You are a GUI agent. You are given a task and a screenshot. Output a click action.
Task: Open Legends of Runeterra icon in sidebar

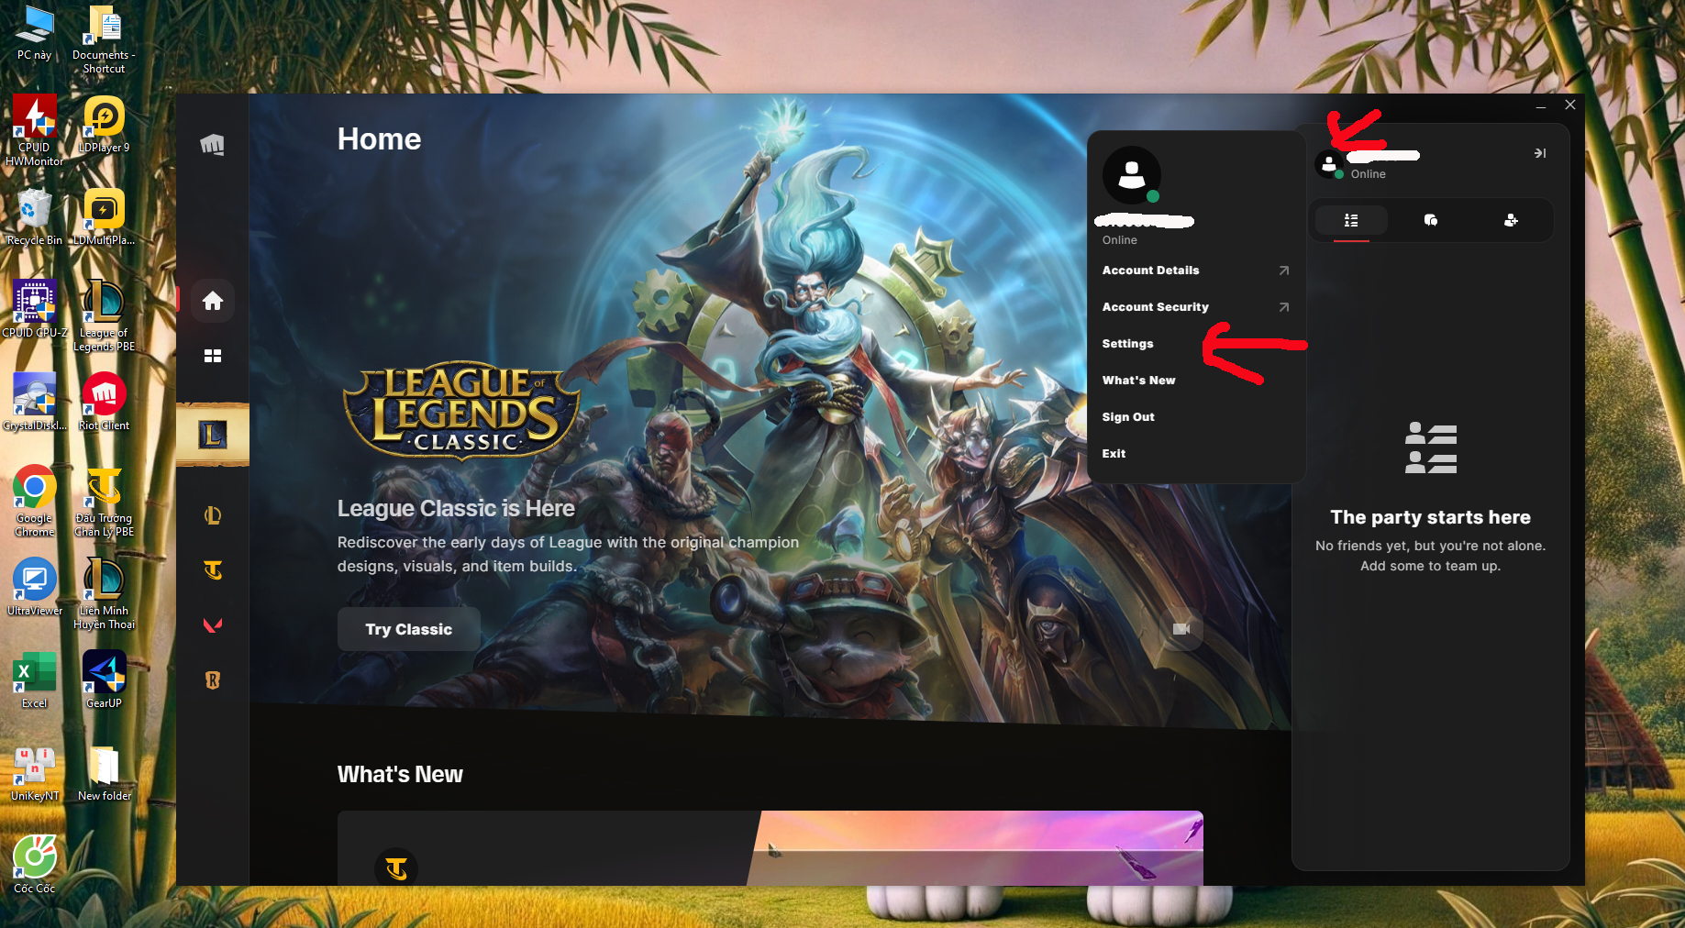[x=213, y=680]
